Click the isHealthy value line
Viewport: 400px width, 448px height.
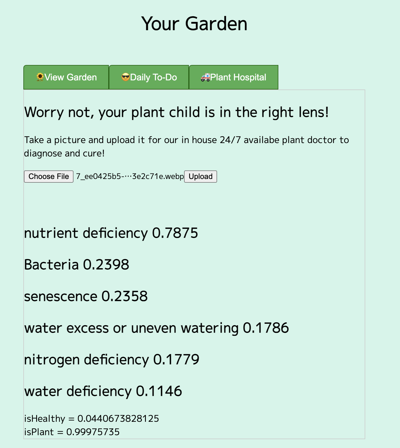tap(91, 419)
